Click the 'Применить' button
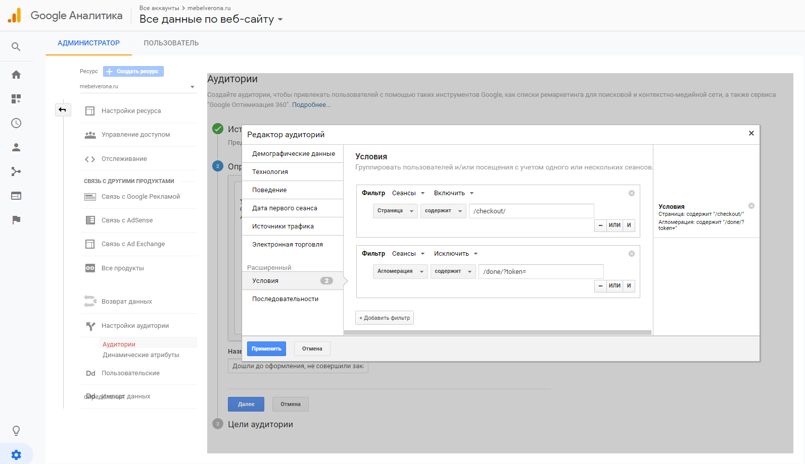 pyautogui.click(x=266, y=349)
